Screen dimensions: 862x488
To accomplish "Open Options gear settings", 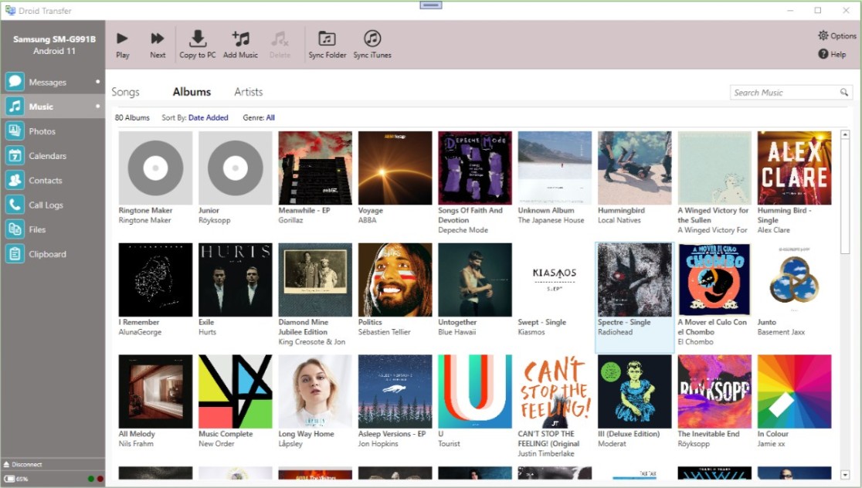I will tap(837, 36).
